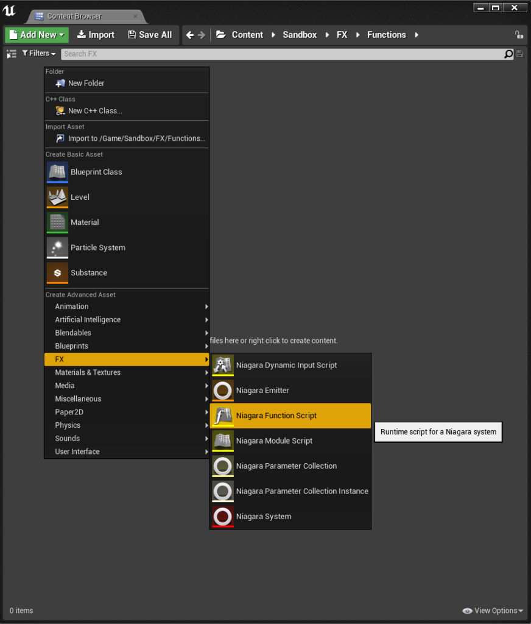Close the Content Browser tab
The image size is (531, 624).
pyautogui.click(x=135, y=16)
